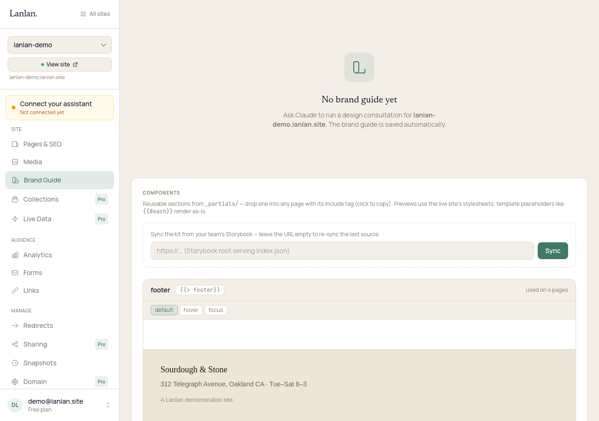Image resolution: width=599 pixels, height=421 pixels.
Task: Open Domain in the sidebar
Action: pos(59,382)
